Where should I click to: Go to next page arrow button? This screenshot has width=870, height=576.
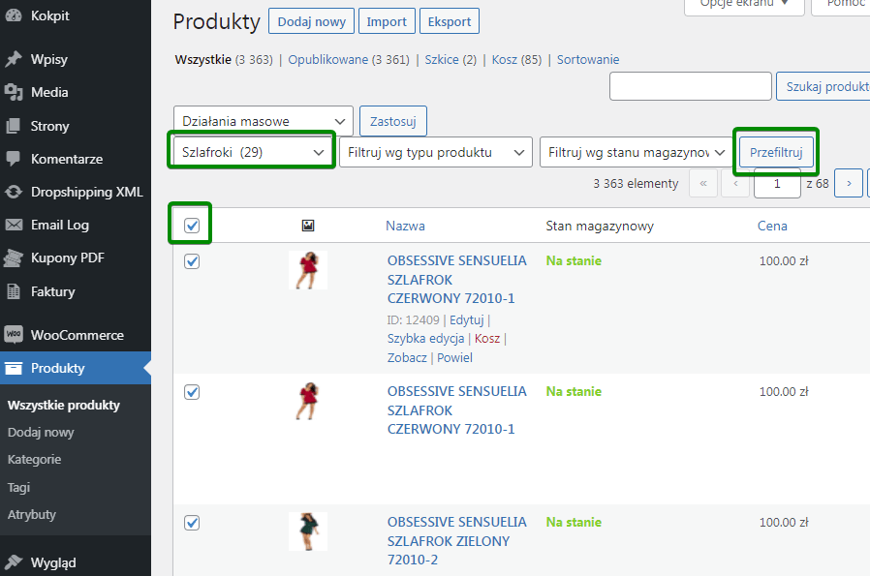(849, 183)
